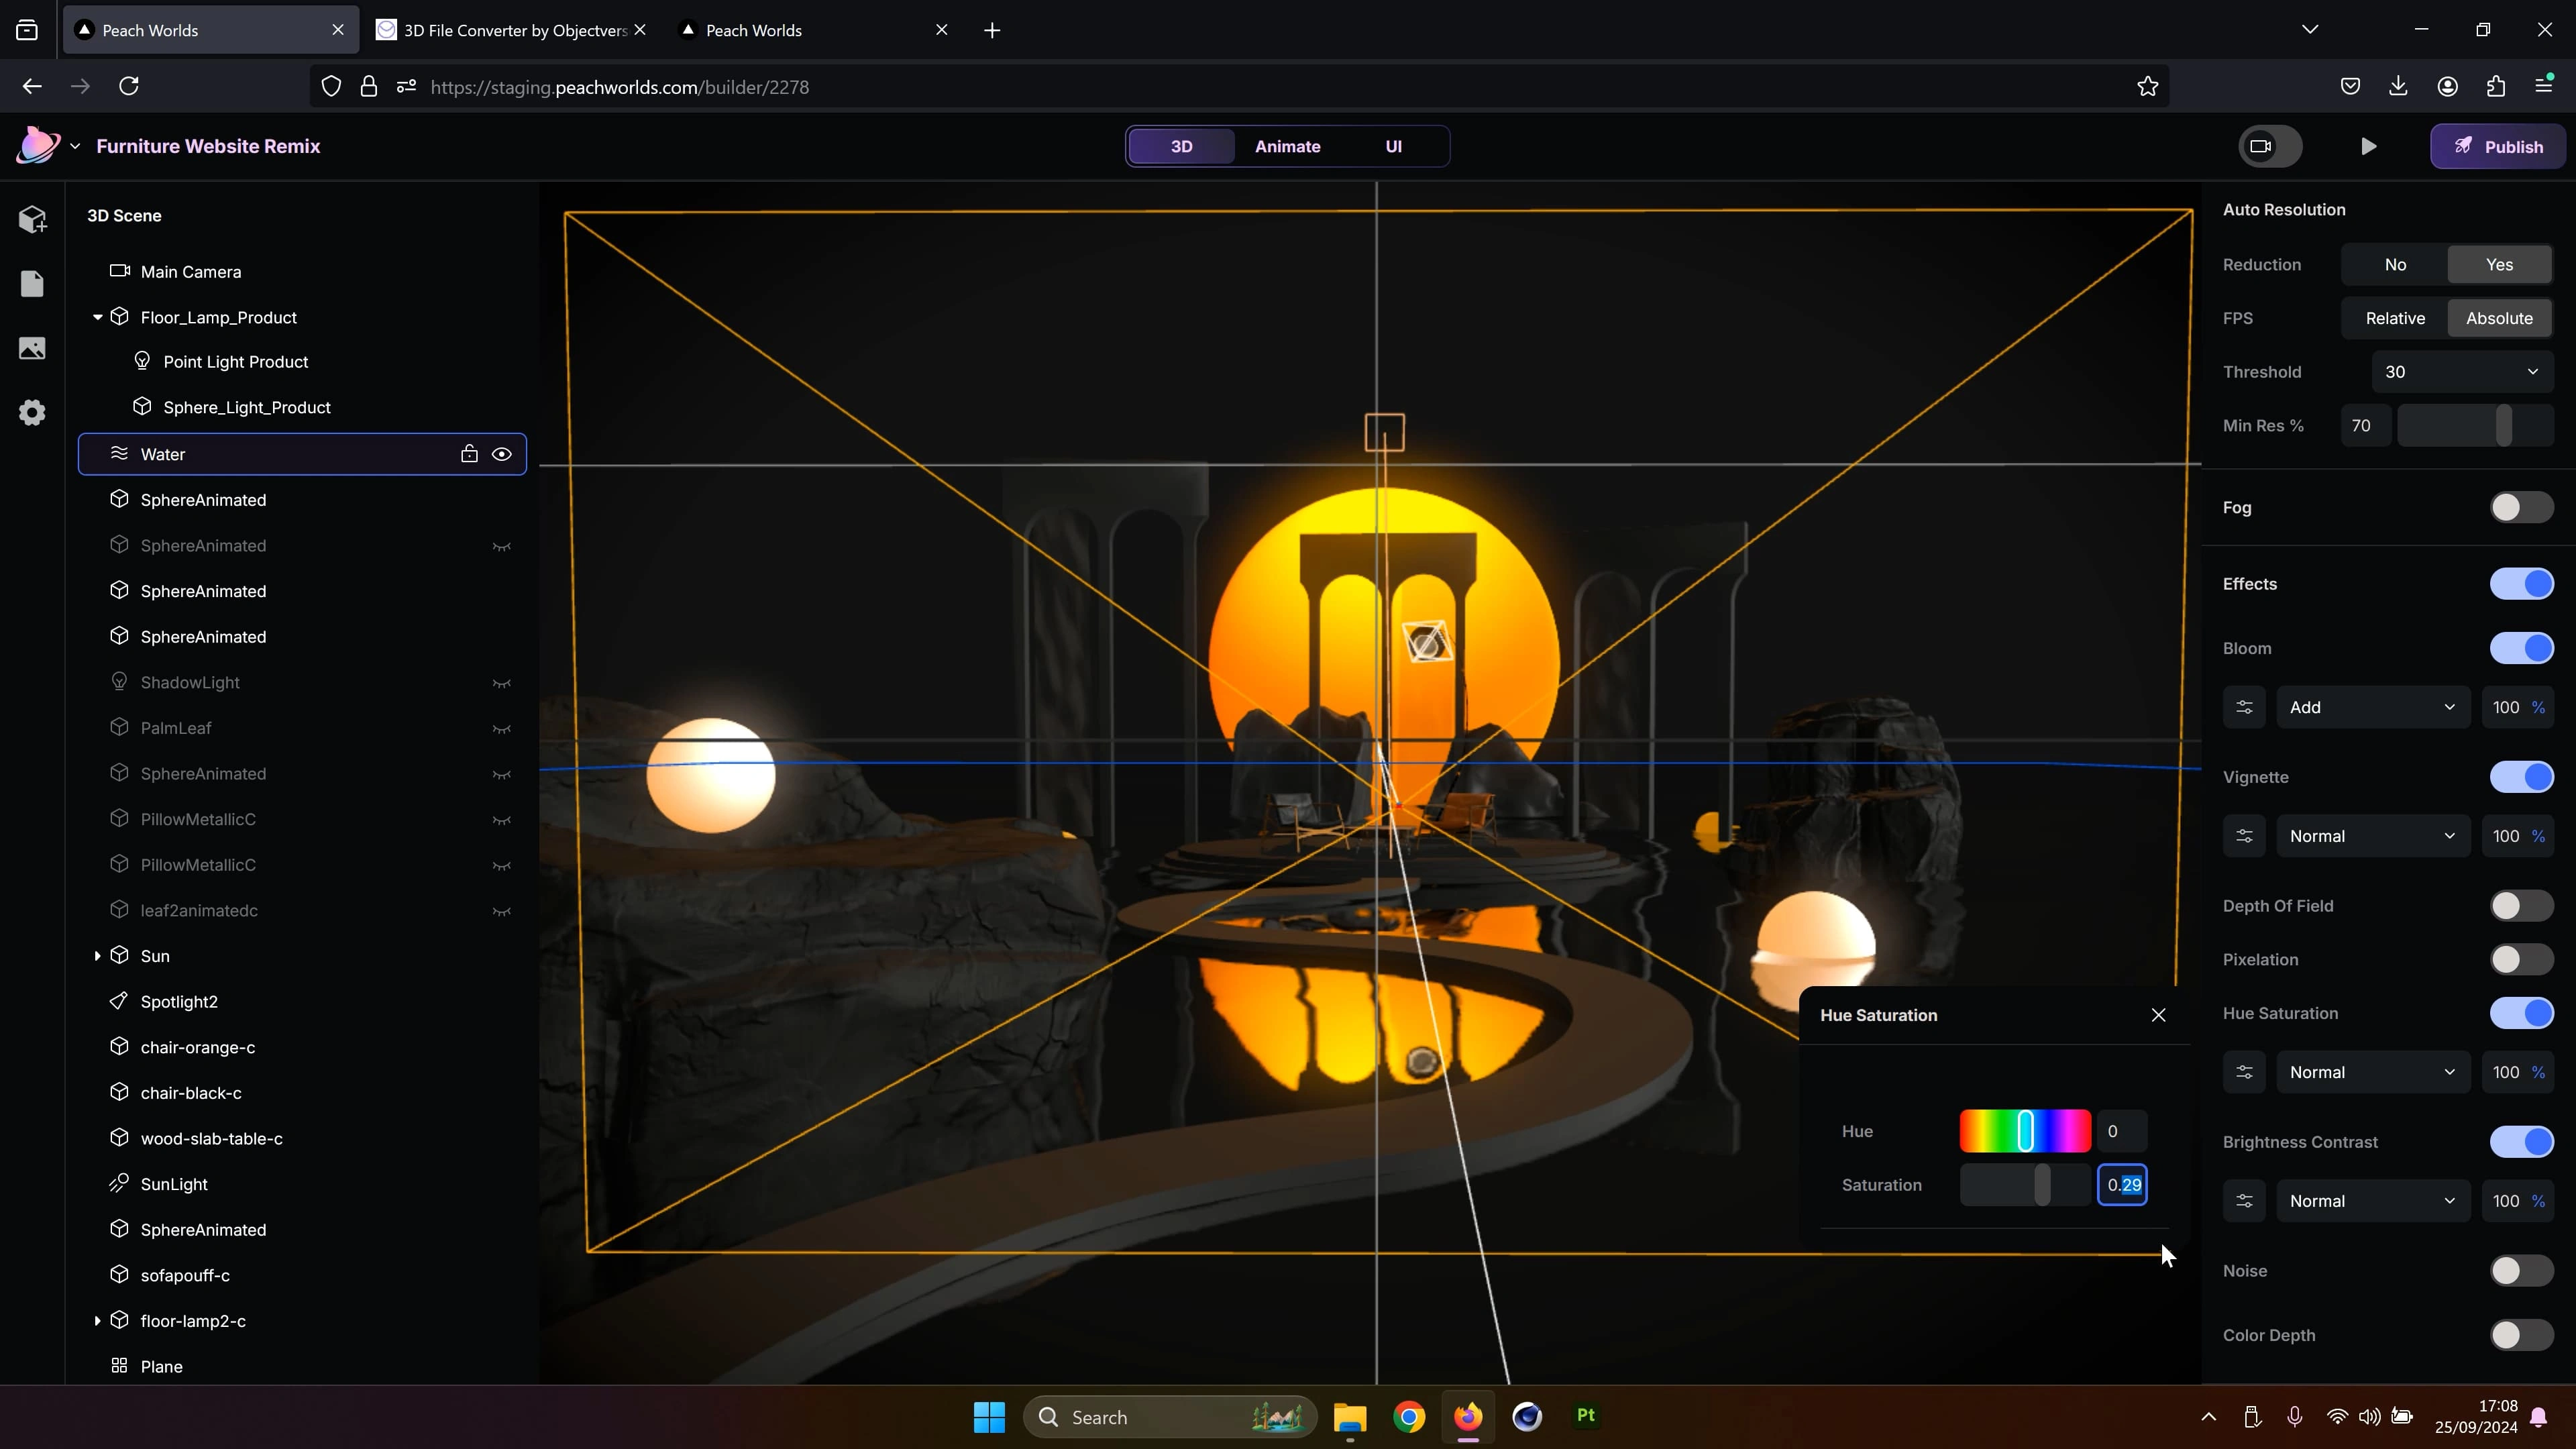2576x1449 pixels.
Task: Turn off the Bloom effect
Action: 2521,648
